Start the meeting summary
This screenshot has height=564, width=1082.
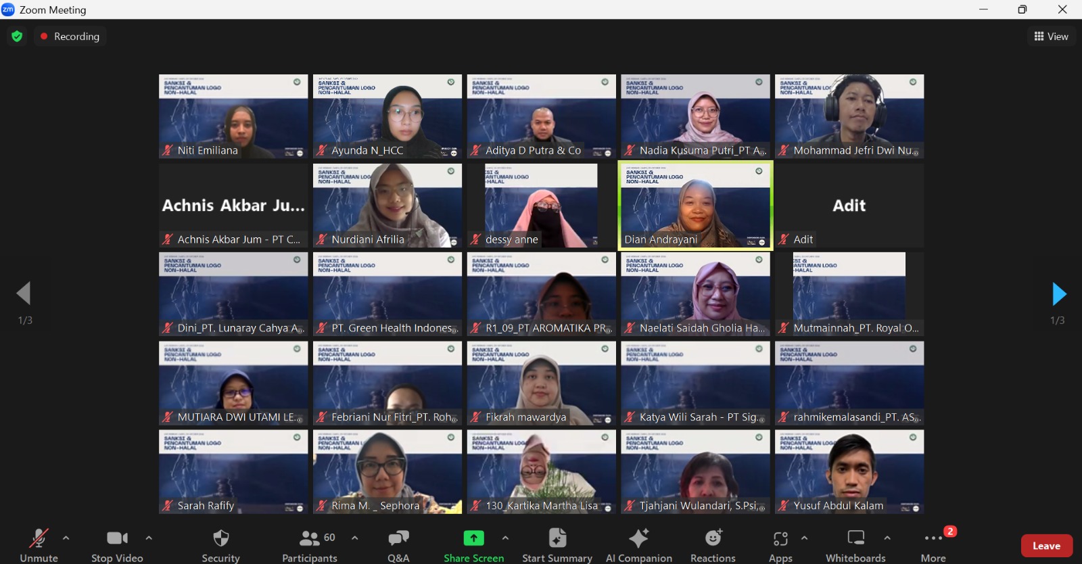(x=557, y=545)
